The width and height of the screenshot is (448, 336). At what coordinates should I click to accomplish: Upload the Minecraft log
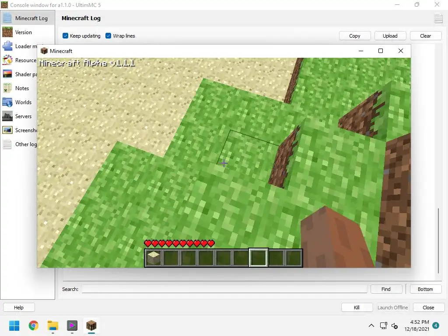pos(390,36)
